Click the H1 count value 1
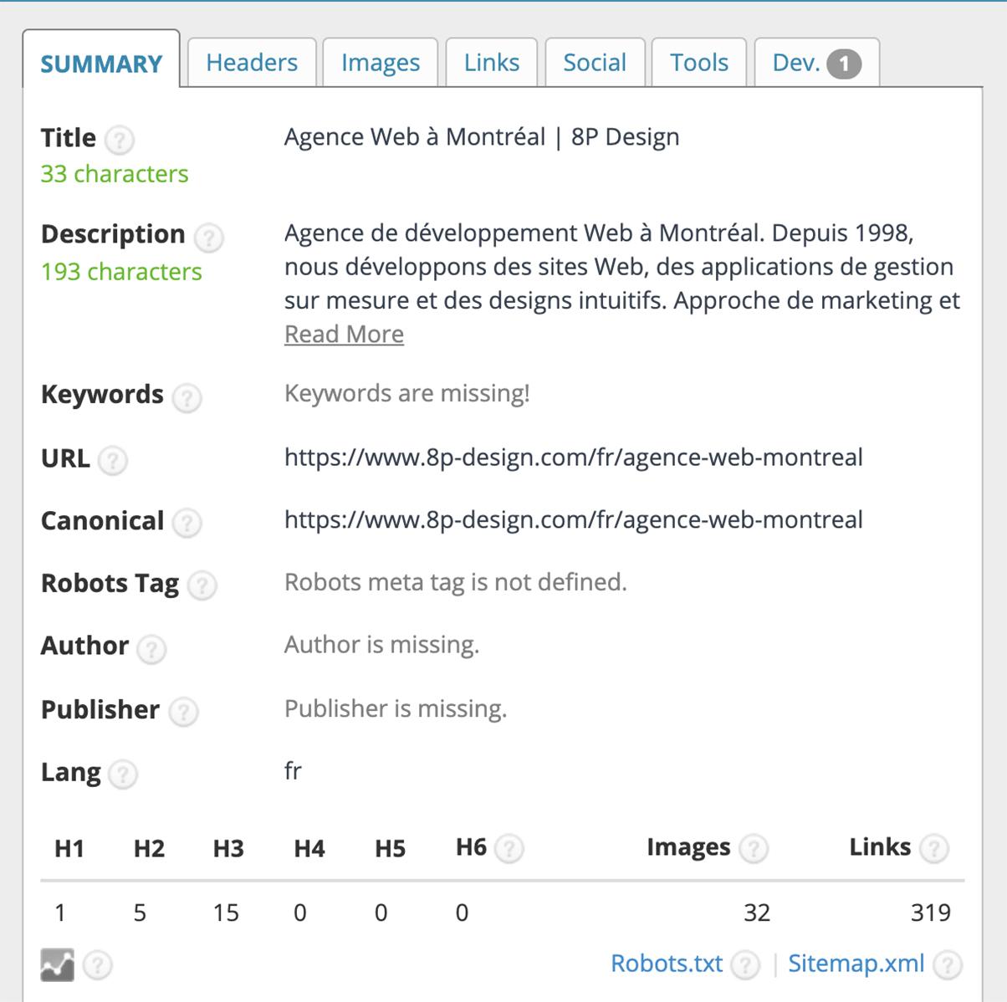Viewport: 1007px width, 1002px height. click(x=60, y=913)
